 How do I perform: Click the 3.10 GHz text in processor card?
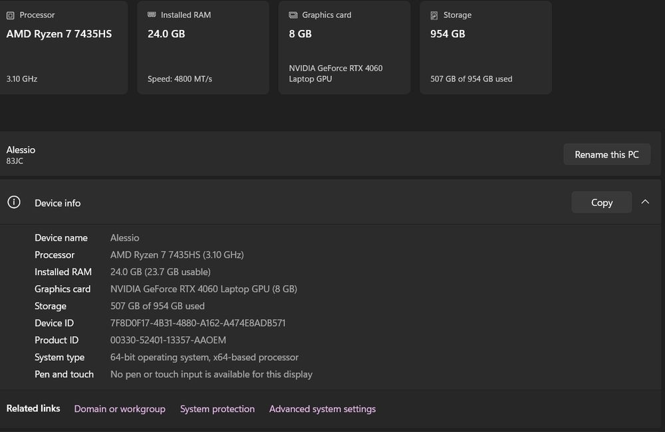click(22, 79)
